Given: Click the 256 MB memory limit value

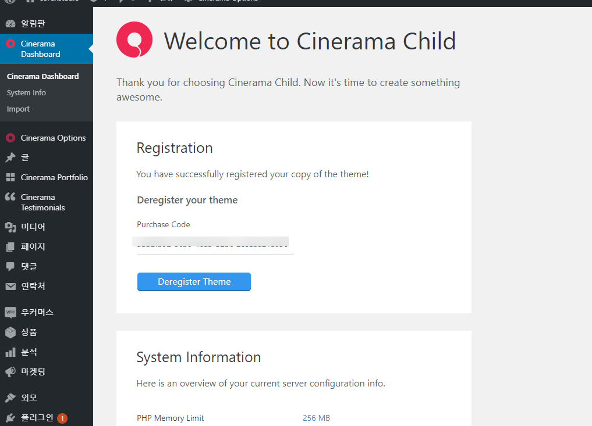Looking at the screenshot, I should tap(317, 418).
